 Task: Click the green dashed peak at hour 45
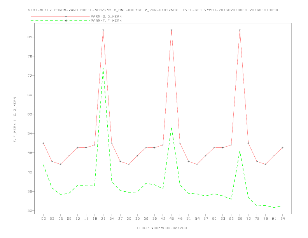click(171, 128)
